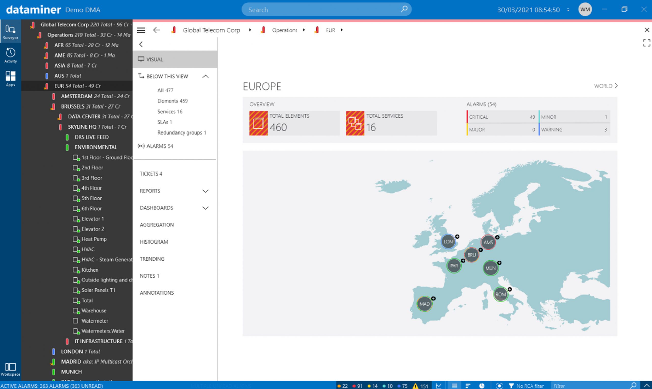Expand the Reports section
The height and width of the screenshot is (389, 652).
tap(206, 191)
